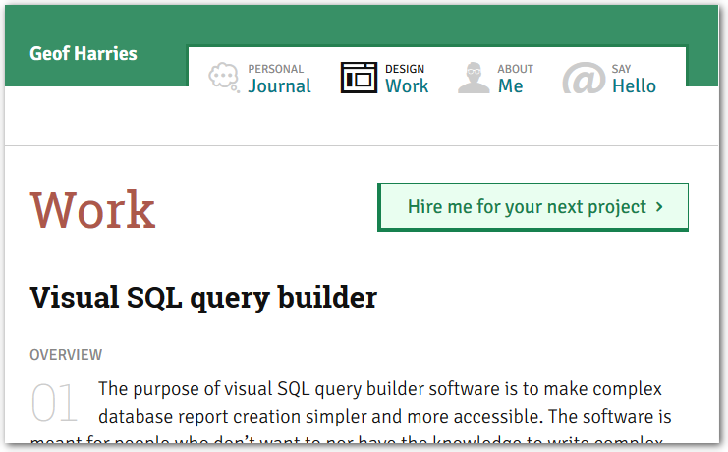Click the About Me person avatar icon
The height and width of the screenshot is (452, 728).
[474, 78]
